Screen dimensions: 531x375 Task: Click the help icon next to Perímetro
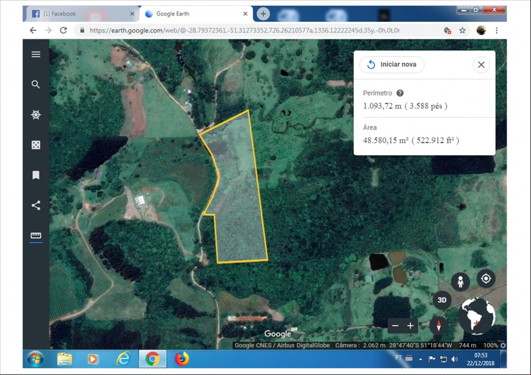coord(400,93)
